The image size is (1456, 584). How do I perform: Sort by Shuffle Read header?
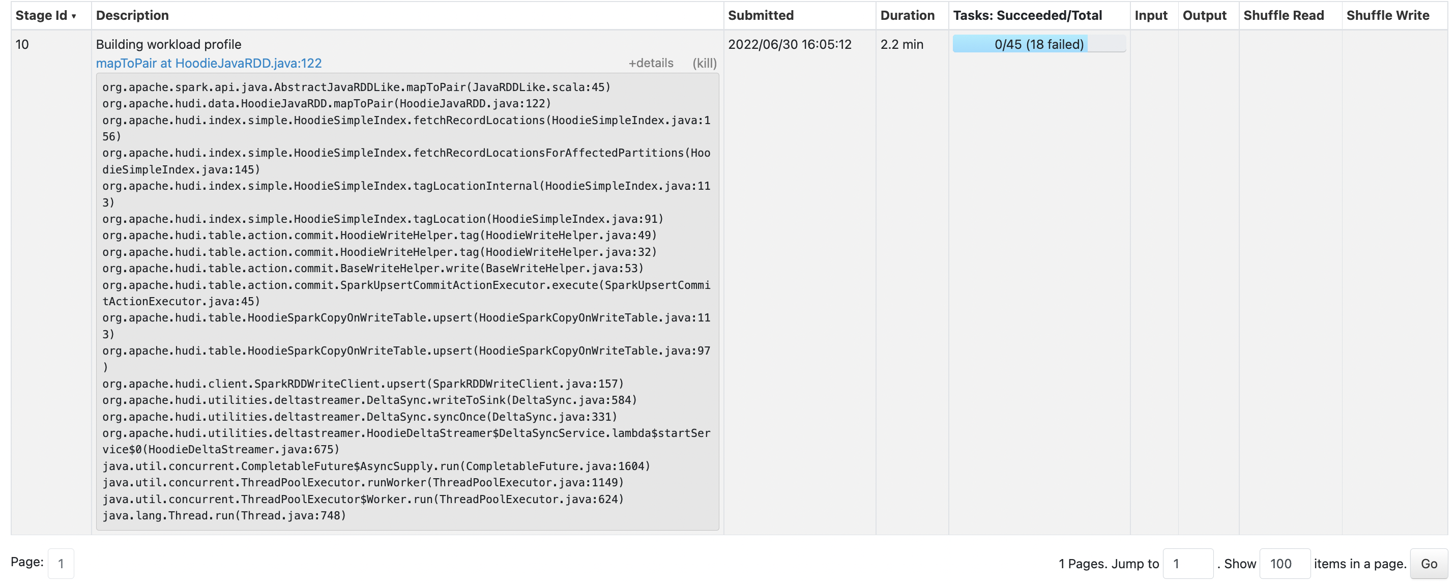pyautogui.click(x=1283, y=15)
